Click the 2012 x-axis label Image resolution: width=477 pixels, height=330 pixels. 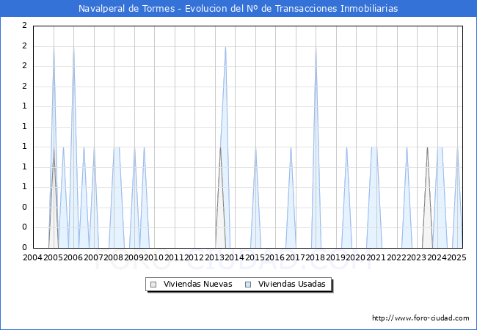point(194,257)
